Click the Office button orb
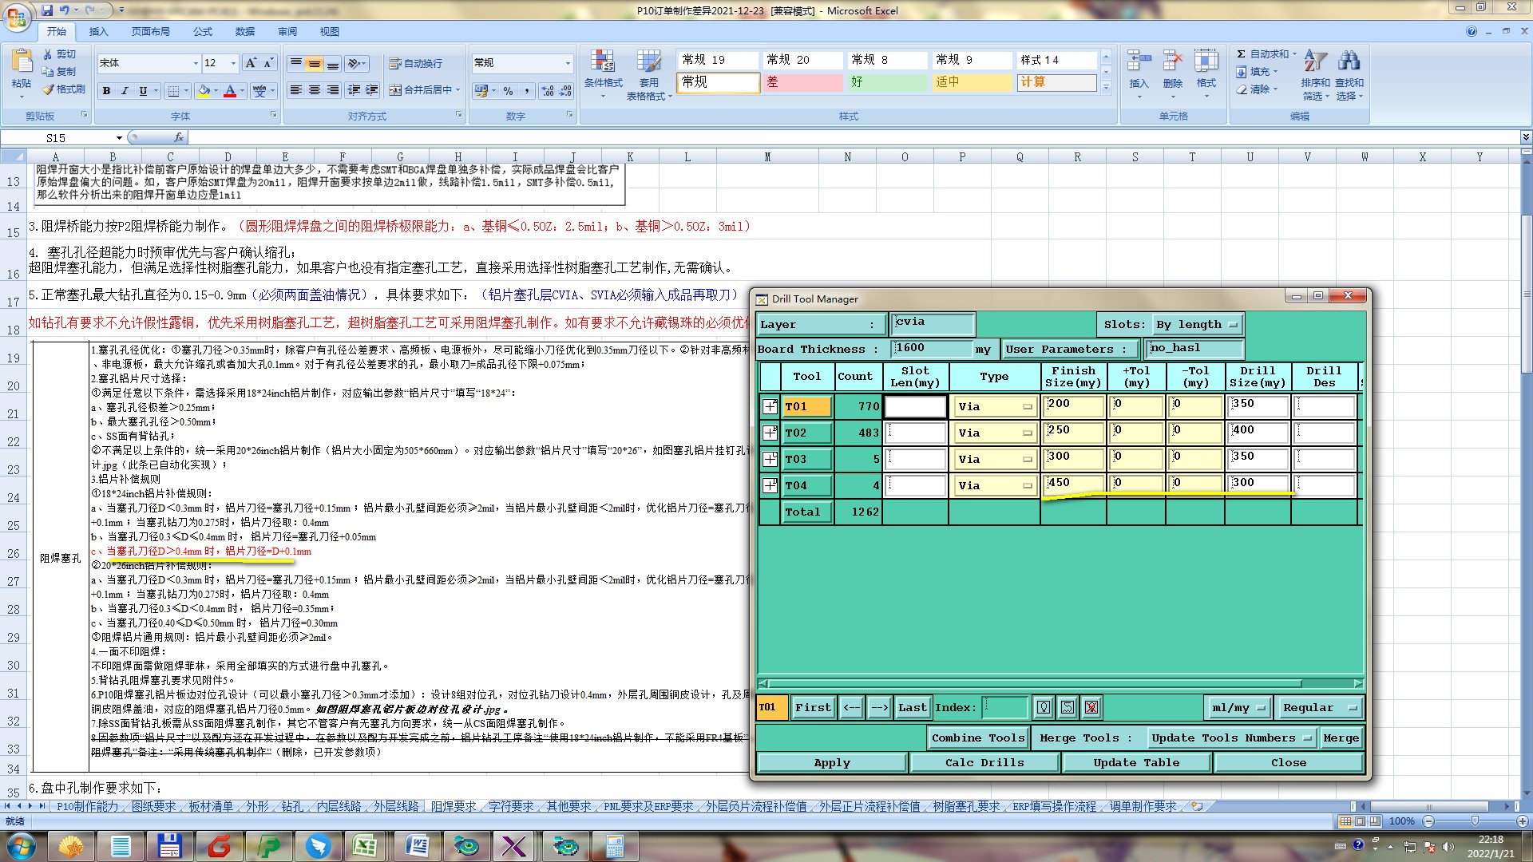 [18, 16]
